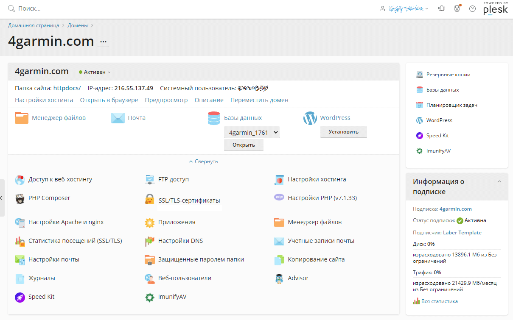Viewport: 513px width, 320px height.
Task: Open the help question mark icon
Action: [472, 8]
